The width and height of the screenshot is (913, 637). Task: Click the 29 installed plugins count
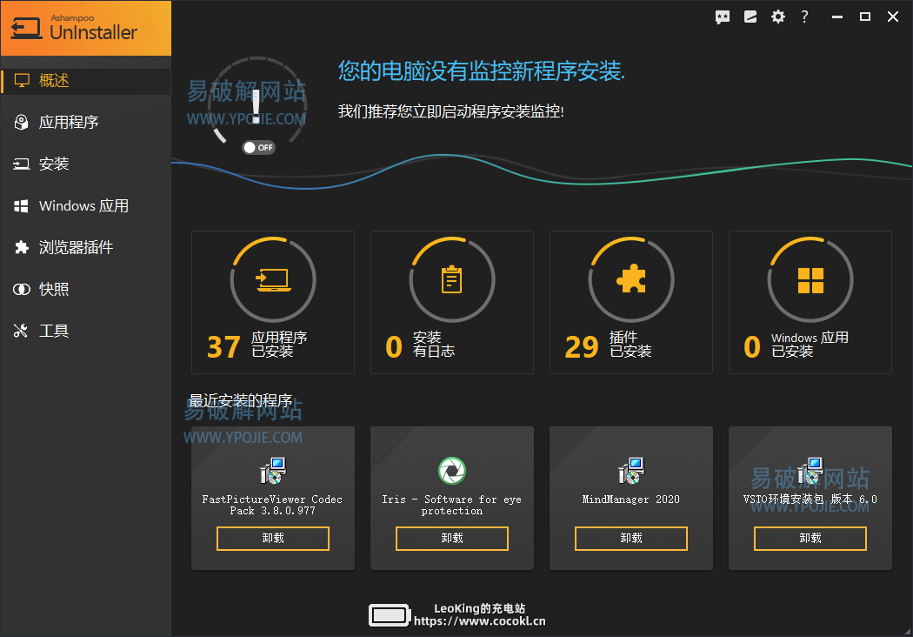[x=582, y=346]
